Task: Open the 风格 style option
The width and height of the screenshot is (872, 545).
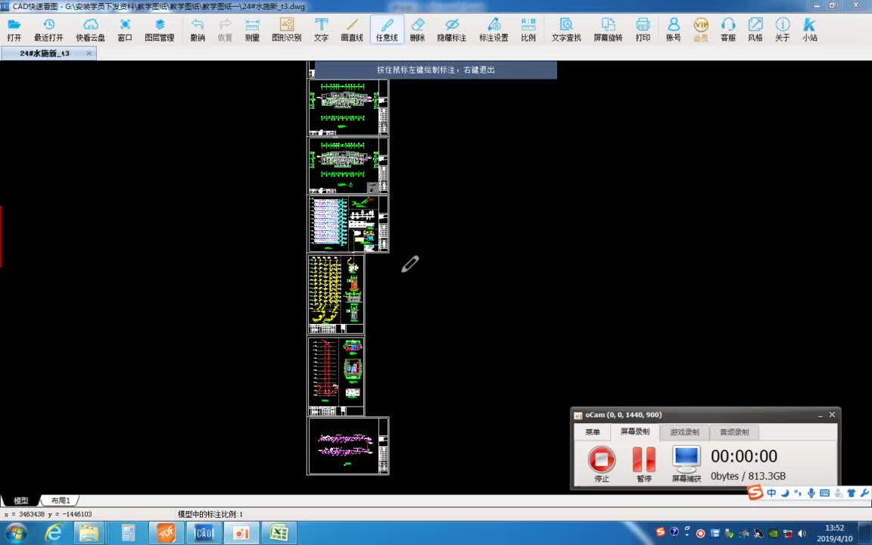Action: pyautogui.click(x=755, y=30)
